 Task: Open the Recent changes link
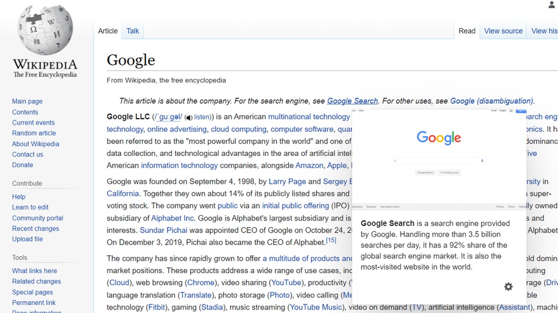[35, 228]
